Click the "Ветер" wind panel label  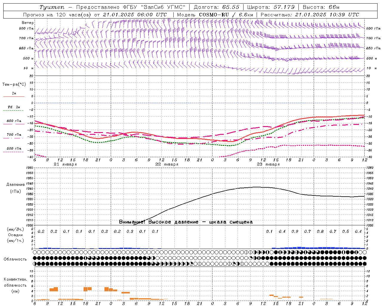click(28, 23)
